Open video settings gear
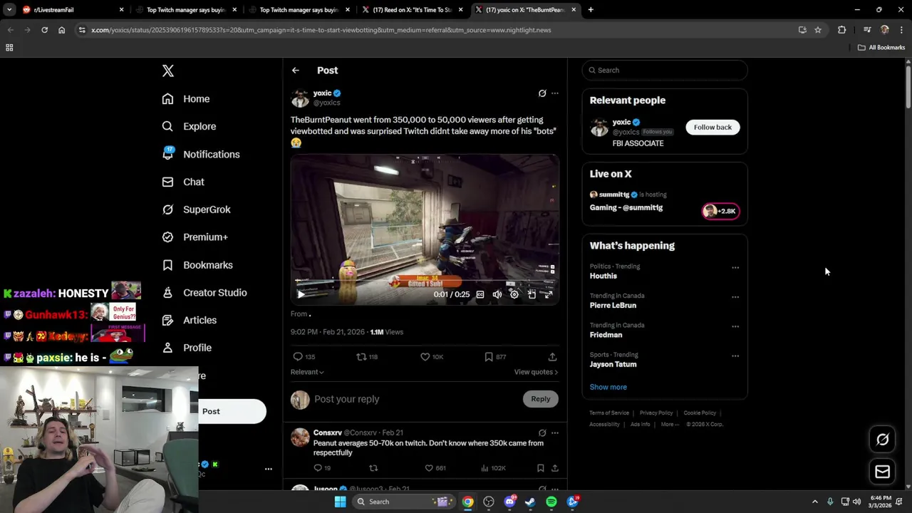Viewport: 912px width, 513px height. (x=514, y=294)
